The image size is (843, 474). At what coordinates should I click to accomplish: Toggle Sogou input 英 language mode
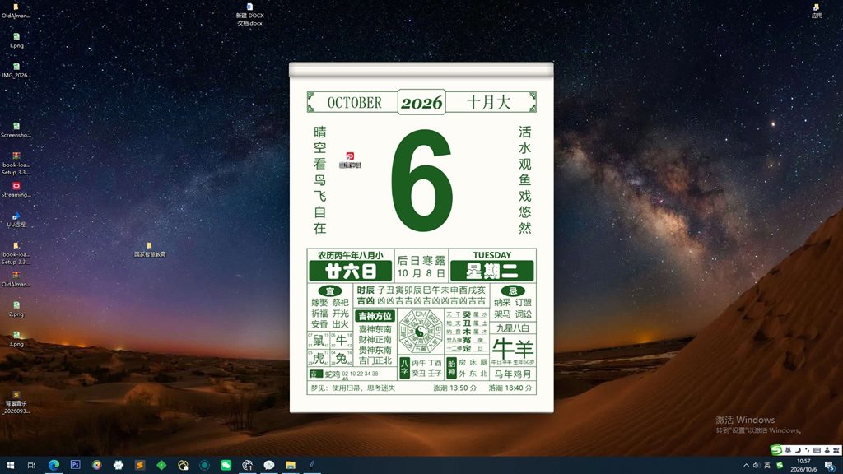point(788,450)
